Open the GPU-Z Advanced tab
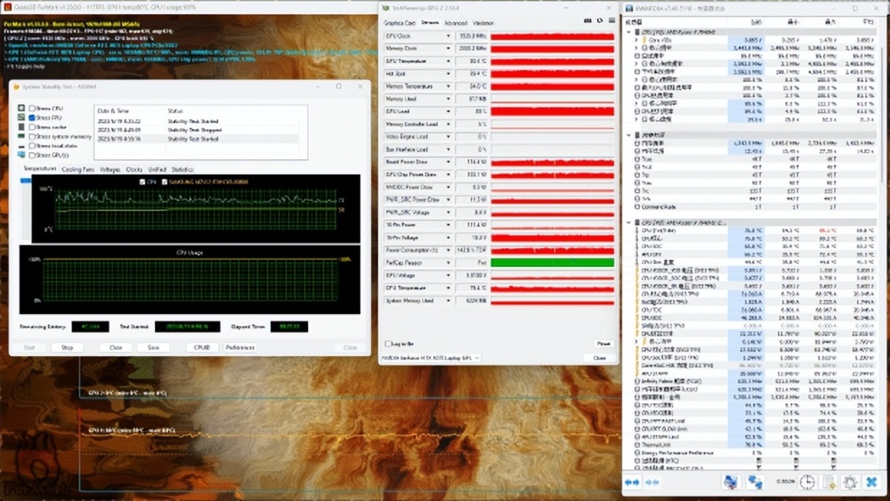The image size is (890, 501). (x=455, y=23)
